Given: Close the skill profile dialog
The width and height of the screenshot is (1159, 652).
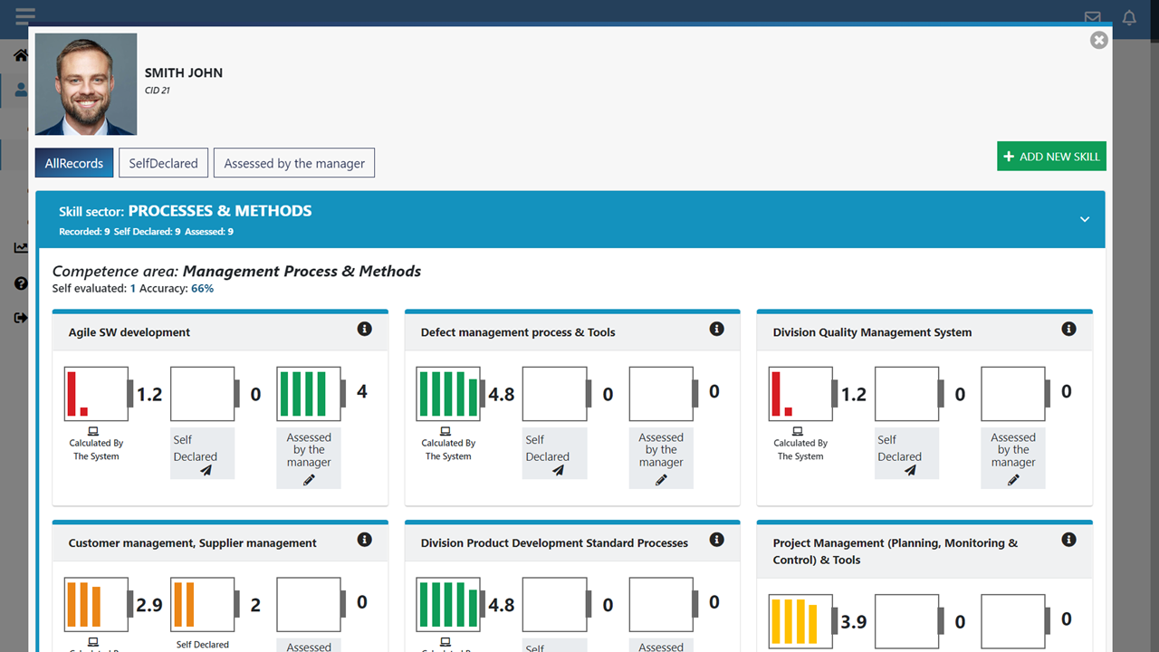Looking at the screenshot, I should [1098, 40].
